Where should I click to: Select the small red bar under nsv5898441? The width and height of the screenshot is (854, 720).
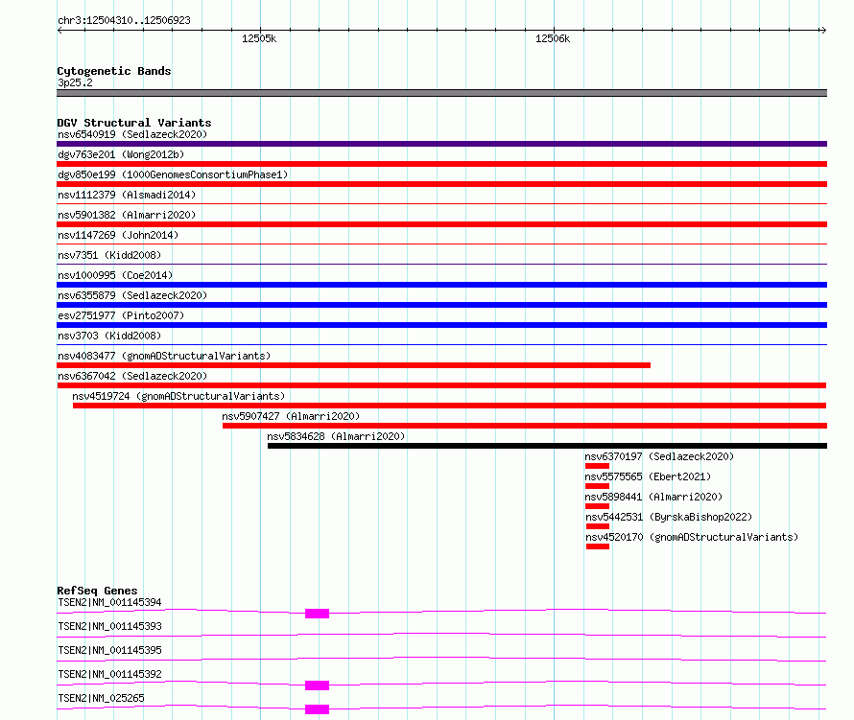click(597, 506)
